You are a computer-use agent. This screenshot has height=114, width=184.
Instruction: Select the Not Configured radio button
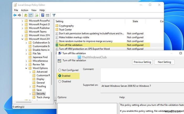[x=60, y=70]
